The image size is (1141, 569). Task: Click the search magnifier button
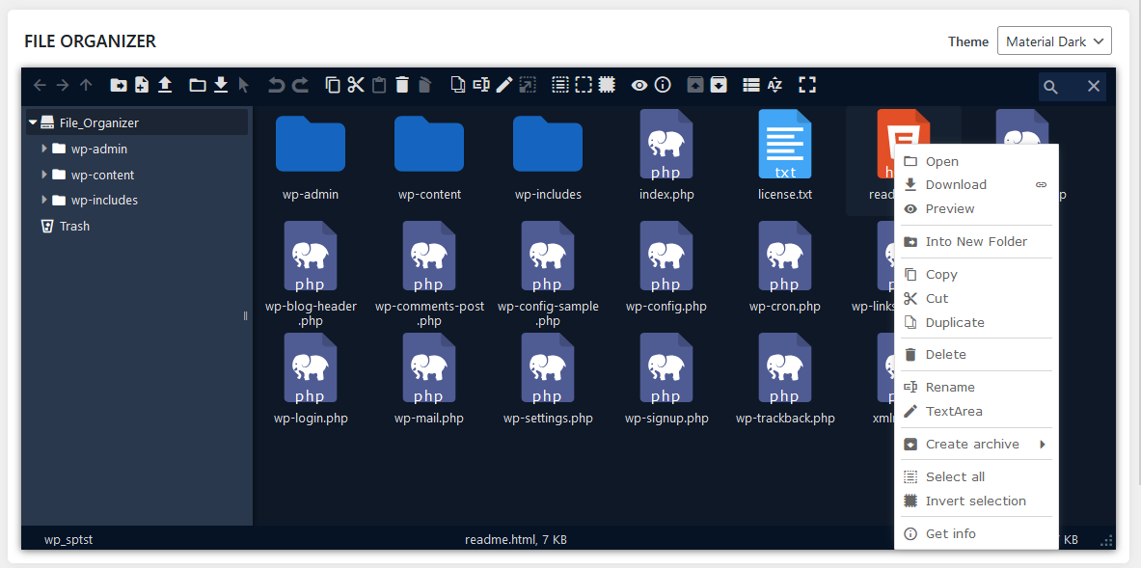pyautogui.click(x=1050, y=86)
